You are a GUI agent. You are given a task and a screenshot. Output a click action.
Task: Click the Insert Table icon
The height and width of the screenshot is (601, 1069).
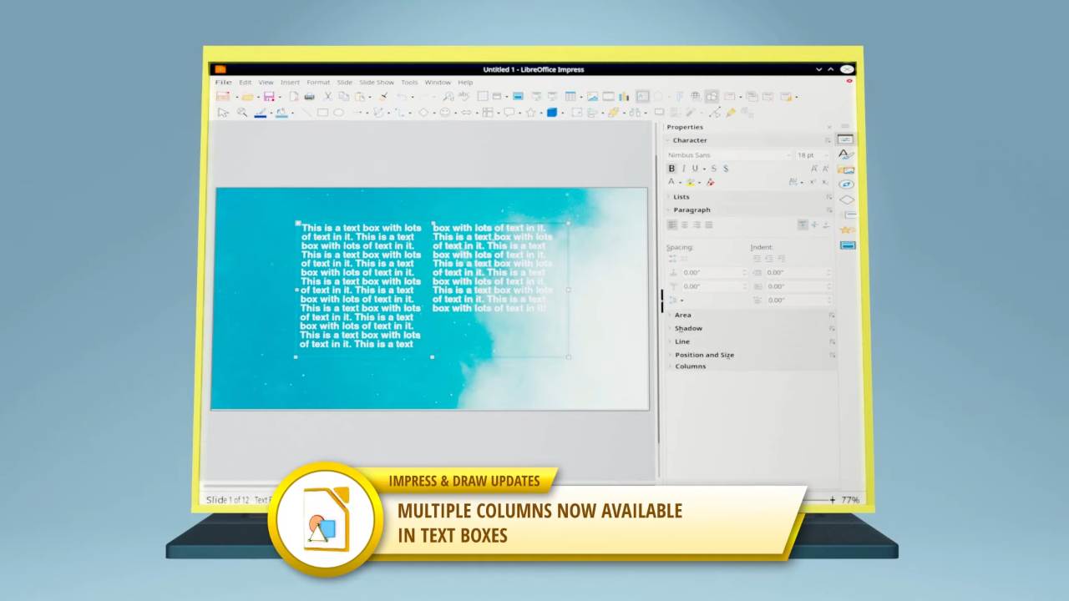click(x=570, y=96)
